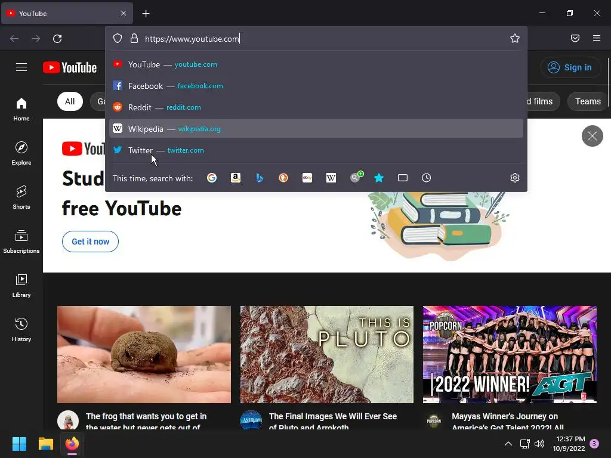Go to YouTube logo home
Screen dimensions: 611x458
[70, 68]
